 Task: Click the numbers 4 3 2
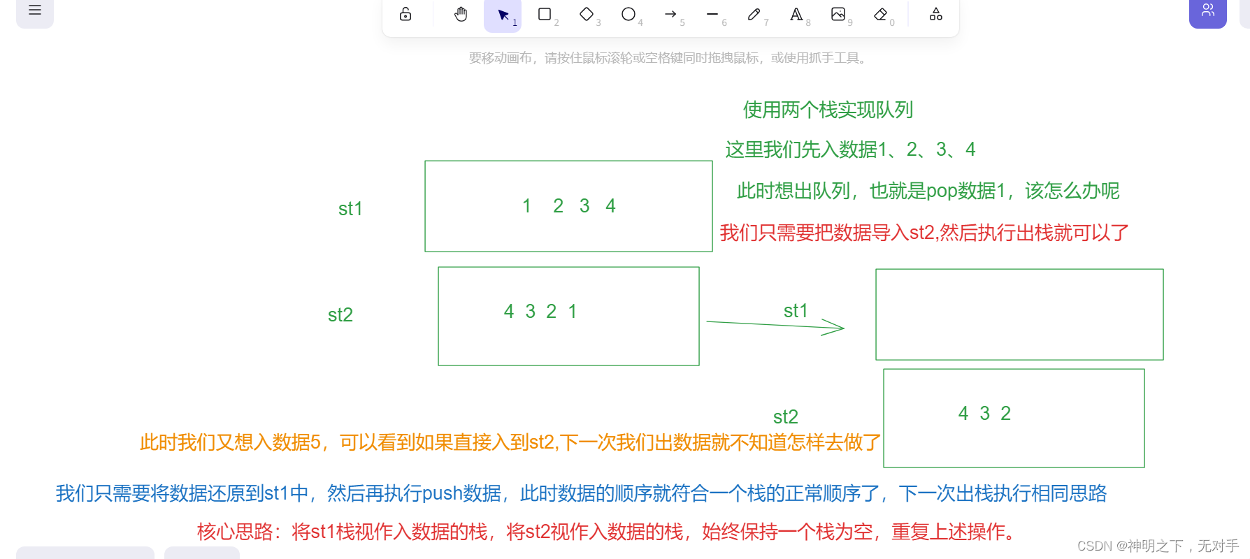click(984, 414)
